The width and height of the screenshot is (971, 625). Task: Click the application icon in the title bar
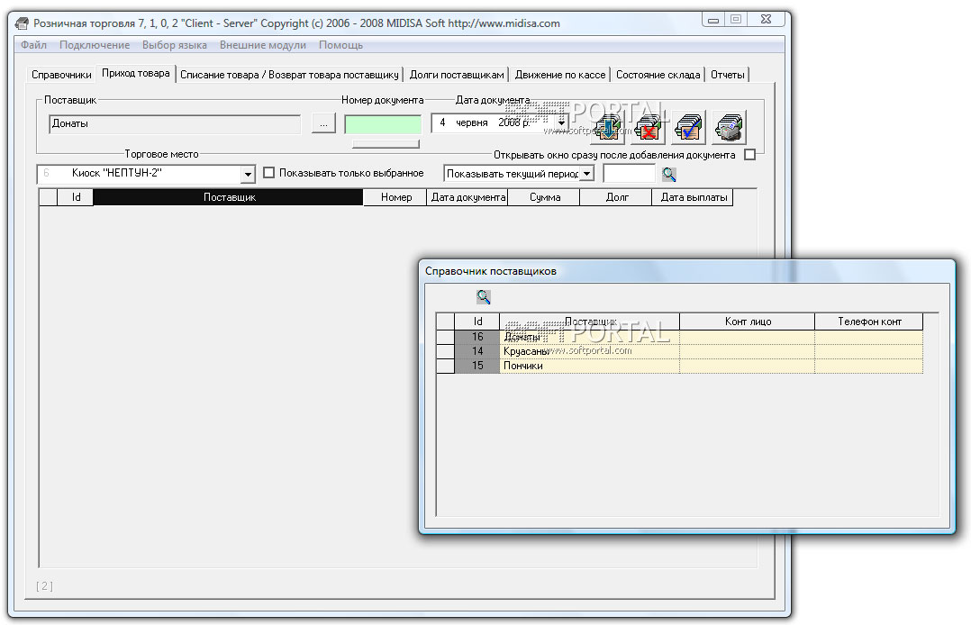22,23
